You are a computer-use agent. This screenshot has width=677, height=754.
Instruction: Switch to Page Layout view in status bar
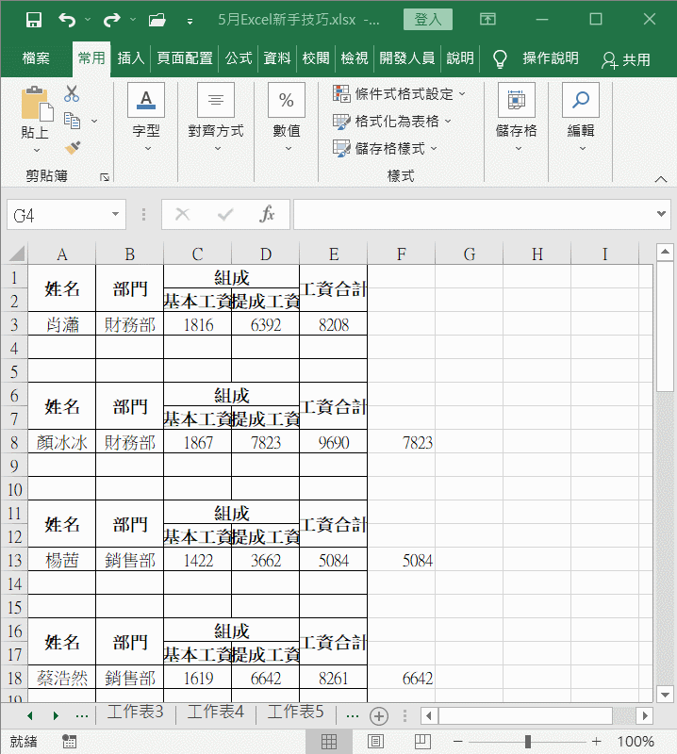click(x=375, y=742)
